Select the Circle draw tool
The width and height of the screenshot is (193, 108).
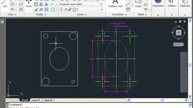[12, 4]
